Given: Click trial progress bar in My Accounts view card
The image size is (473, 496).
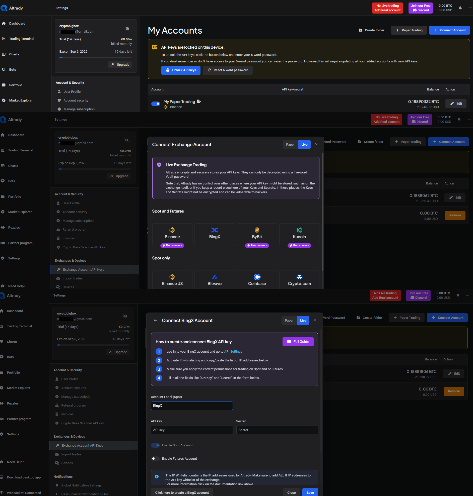Looking at the screenshot, I should pos(96,58).
